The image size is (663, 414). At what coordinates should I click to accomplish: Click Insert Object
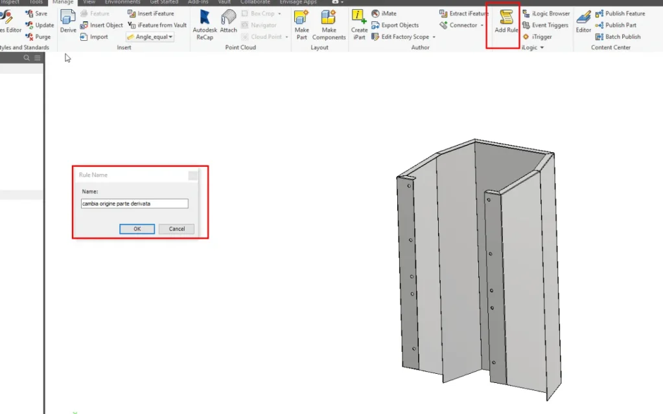point(102,25)
